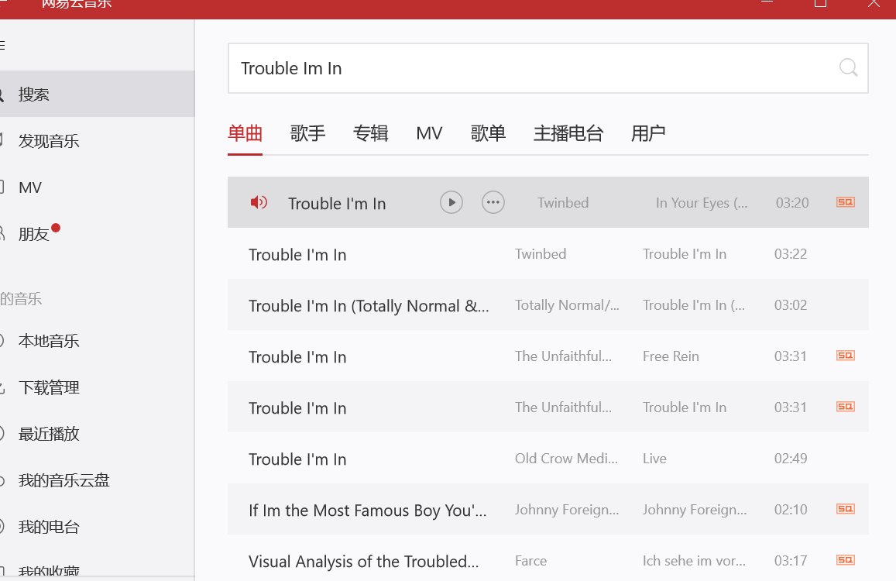Switch to the 歌手 tab
The width and height of the screenshot is (896, 581).
tap(307, 133)
